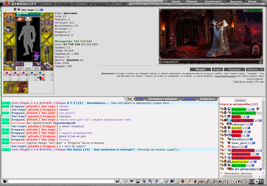
Task: Toggle the Обновлять автомат. checkbox
Action: [x=221, y=173]
